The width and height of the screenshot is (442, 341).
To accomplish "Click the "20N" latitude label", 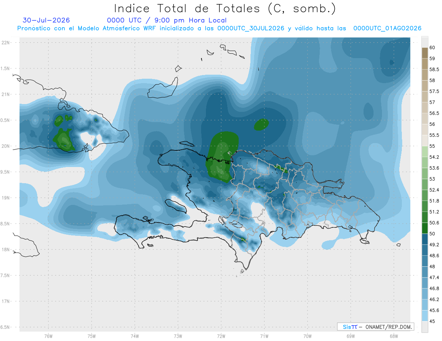I will pos(6,146).
